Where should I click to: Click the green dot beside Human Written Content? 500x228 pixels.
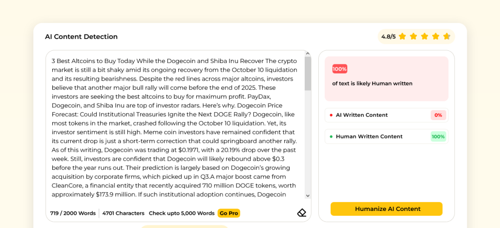pyautogui.click(x=331, y=137)
